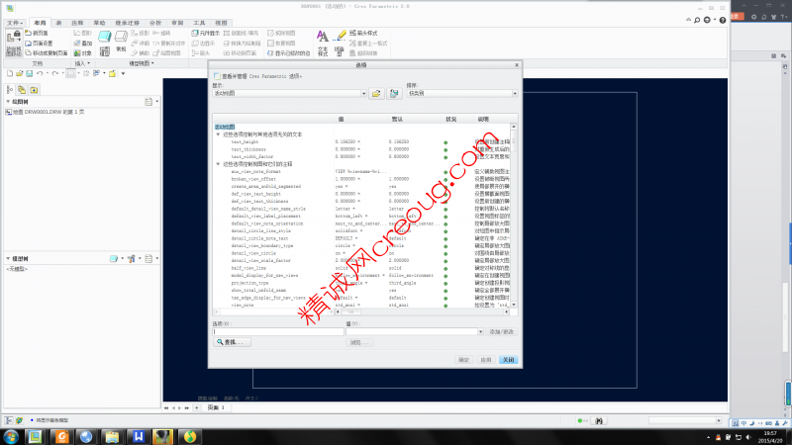Click 显示已修改的边 in the ribbon
The image size is (792, 445).
288,52
